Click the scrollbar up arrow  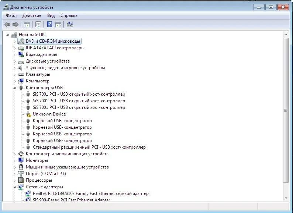click(286, 35)
